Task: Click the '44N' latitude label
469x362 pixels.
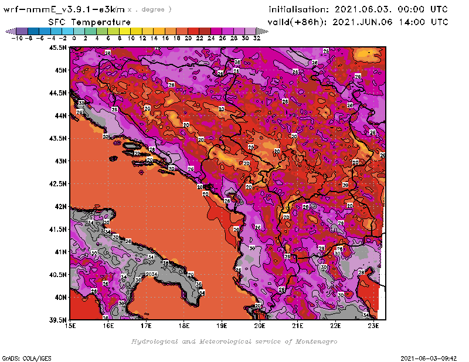Action: point(60,115)
